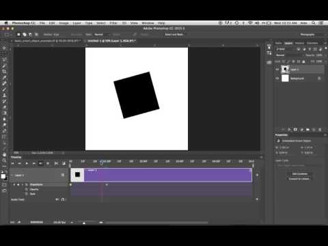
Task: Go to the first frame
Action: tap(12, 163)
